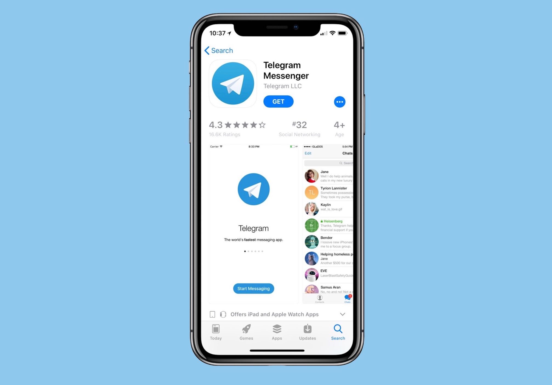Tap the three-dot more options icon

pyautogui.click(x=340, y=101)
